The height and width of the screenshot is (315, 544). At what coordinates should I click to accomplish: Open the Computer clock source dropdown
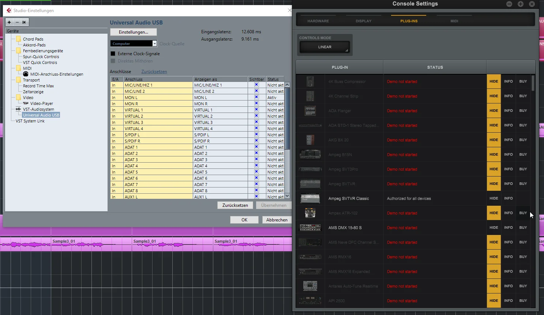[134, 43]
